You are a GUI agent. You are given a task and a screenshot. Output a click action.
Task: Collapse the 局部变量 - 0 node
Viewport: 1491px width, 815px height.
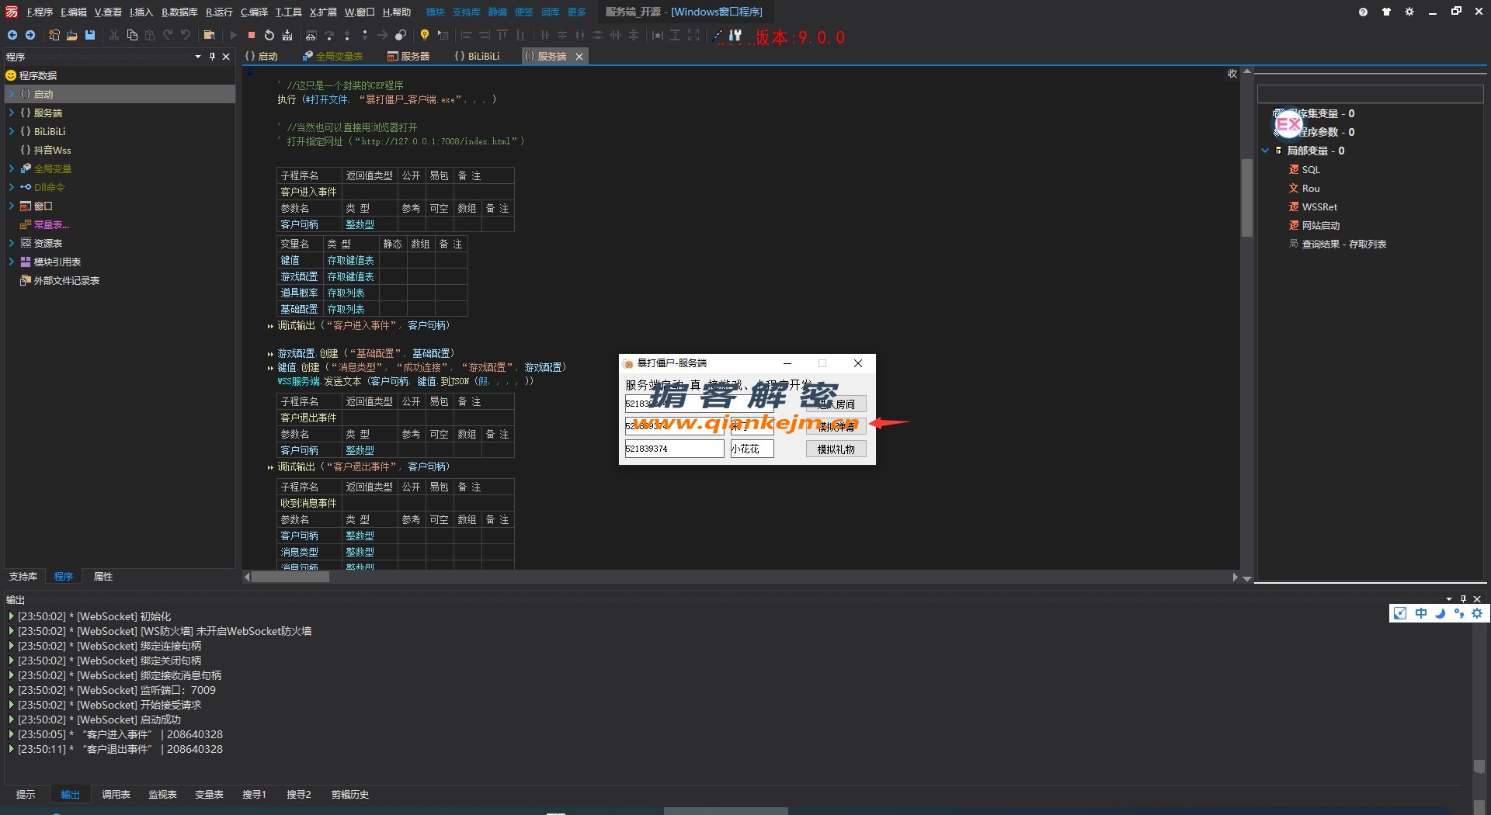point(1265,151)
